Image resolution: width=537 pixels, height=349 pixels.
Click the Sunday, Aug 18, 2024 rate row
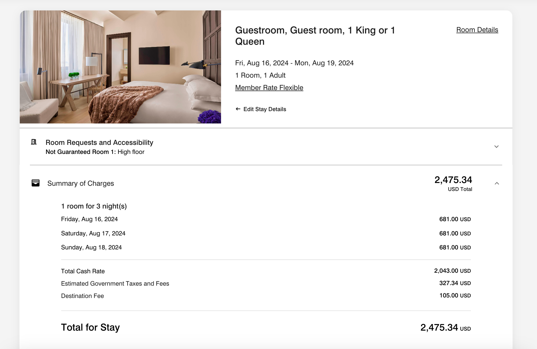266,247
